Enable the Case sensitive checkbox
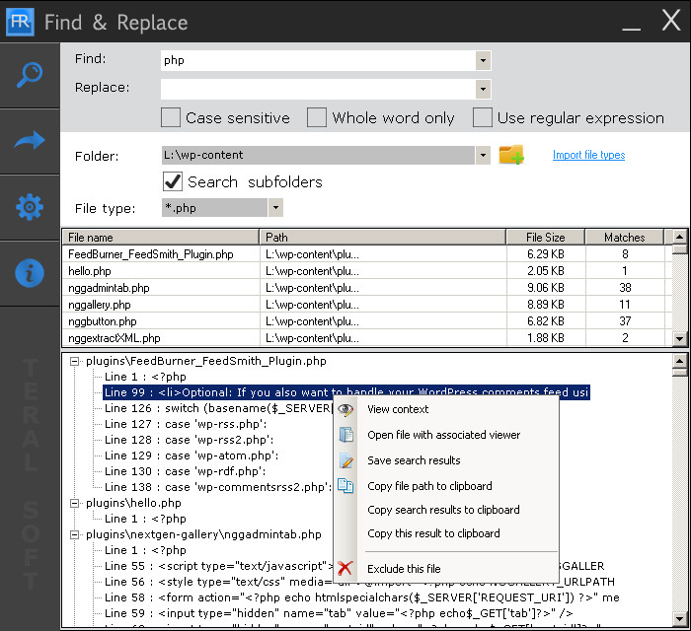The image size is (691, 631). tap(171, 118)
